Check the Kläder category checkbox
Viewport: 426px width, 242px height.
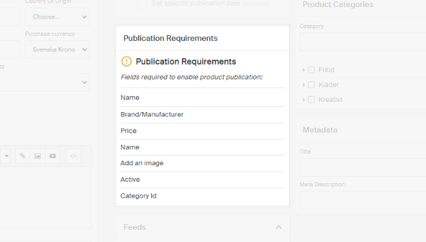point(311,85)
